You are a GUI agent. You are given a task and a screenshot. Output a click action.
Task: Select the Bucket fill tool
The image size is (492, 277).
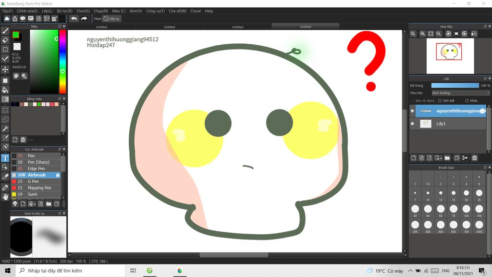coord(5,90)
